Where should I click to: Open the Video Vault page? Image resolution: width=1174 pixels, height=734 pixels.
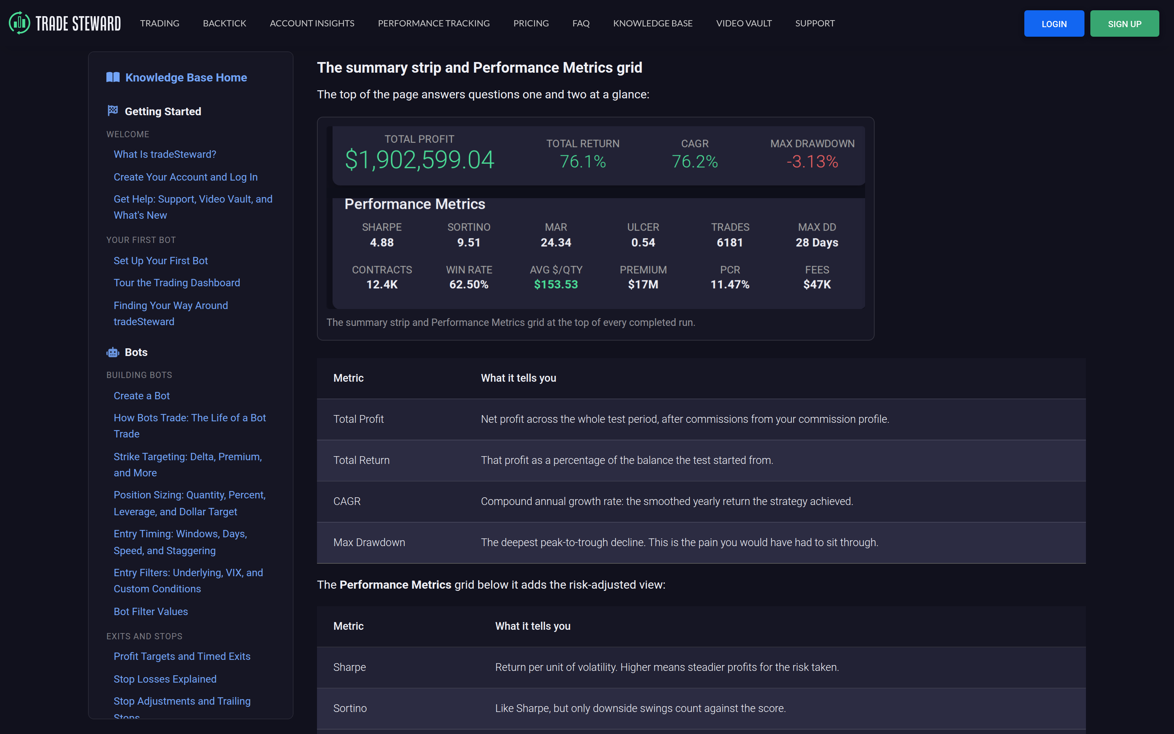click(x=744, y=23)
